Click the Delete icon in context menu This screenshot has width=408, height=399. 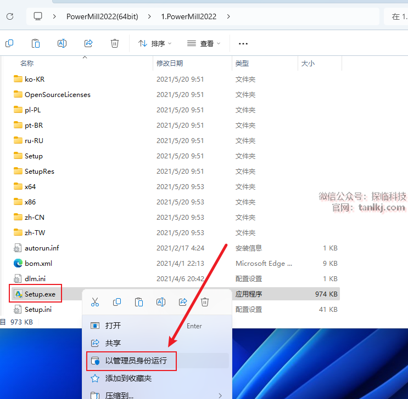[x=205, y=302]
